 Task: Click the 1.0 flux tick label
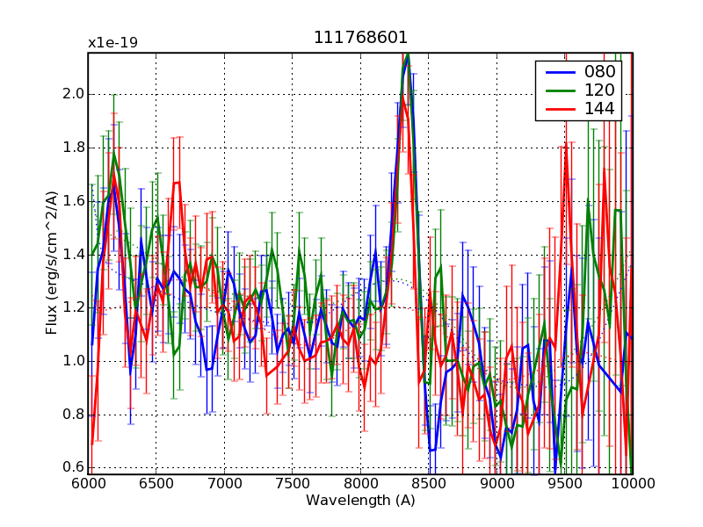point(72,361)
